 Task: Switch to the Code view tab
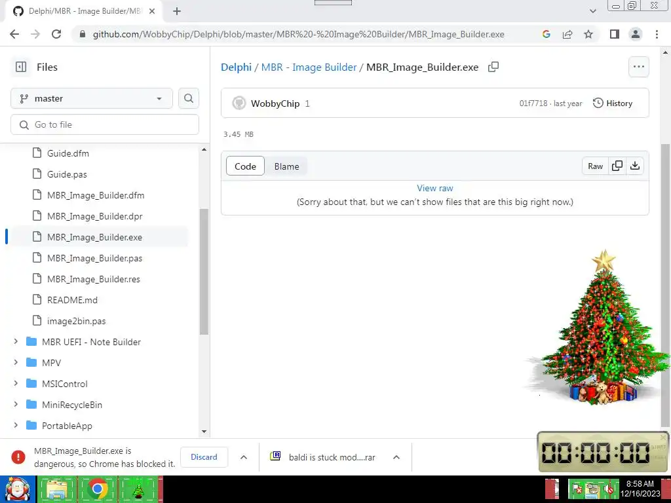point(245,166)
